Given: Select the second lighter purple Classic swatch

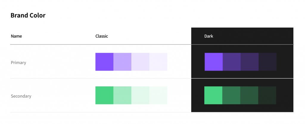Looking at the screenshot, I should [122, 62].
